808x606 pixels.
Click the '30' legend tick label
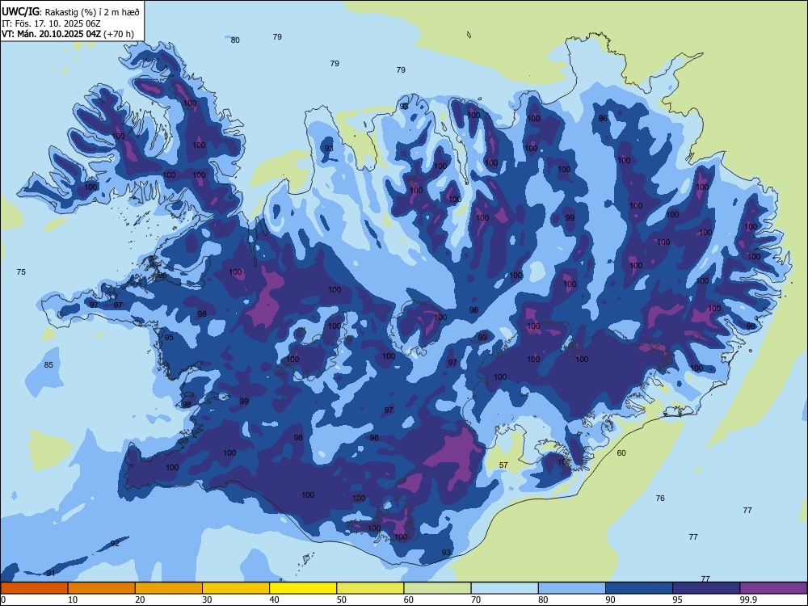click(207, 600)
